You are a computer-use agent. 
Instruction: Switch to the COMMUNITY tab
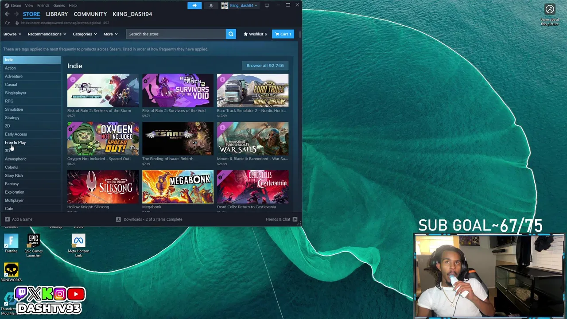tap(90, 14)
